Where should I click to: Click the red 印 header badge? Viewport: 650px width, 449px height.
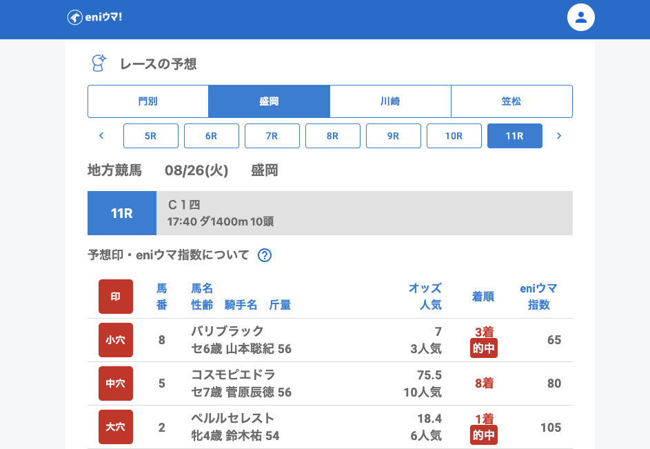click(116, 297)
